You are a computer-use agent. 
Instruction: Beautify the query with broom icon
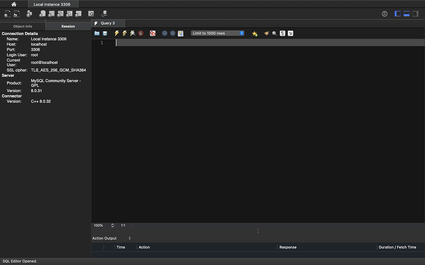click(266, 33)
